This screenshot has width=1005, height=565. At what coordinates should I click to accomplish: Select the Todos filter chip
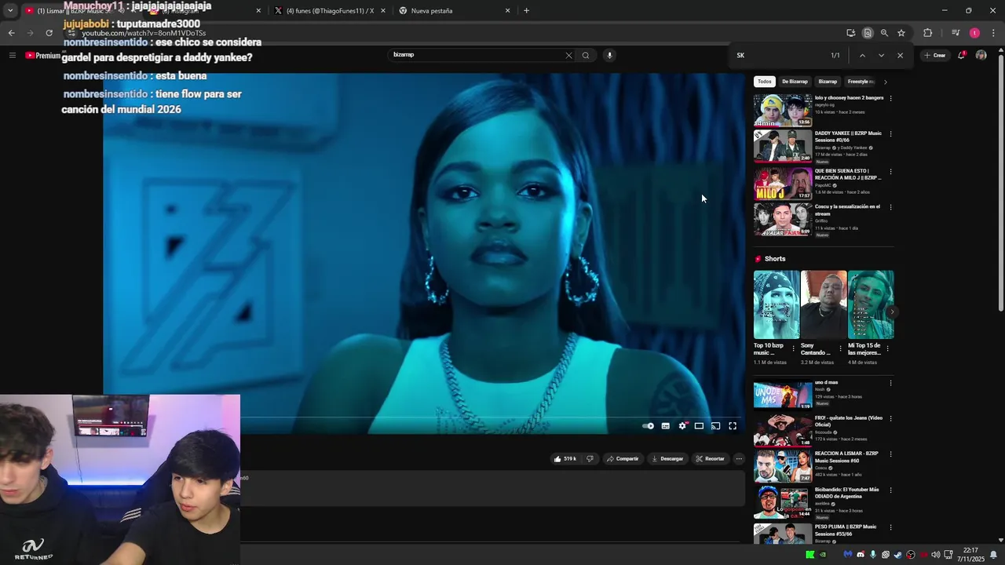(x=765, y=82)
